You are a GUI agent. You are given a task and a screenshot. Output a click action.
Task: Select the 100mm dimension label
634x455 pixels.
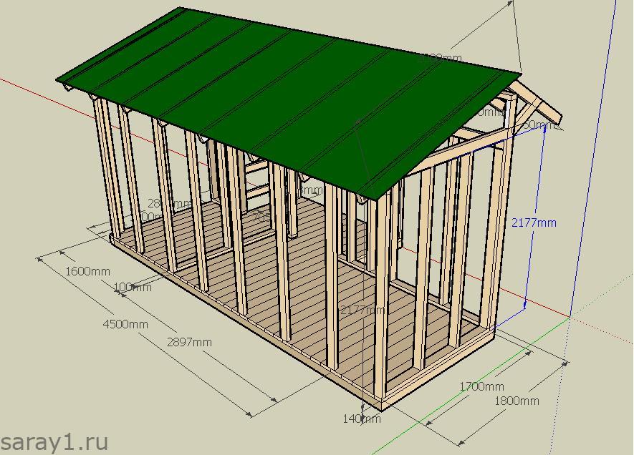coord(133,288)
